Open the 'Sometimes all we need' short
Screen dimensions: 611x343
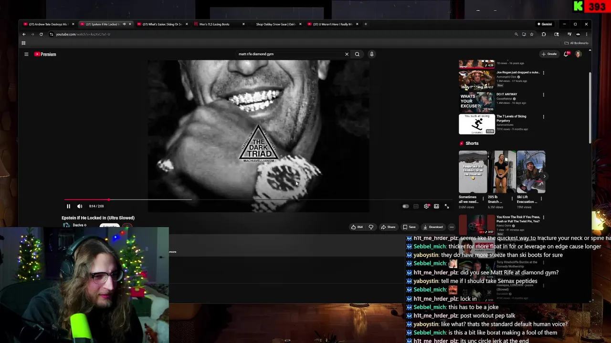pyautogui.click(x=473, y=172)
